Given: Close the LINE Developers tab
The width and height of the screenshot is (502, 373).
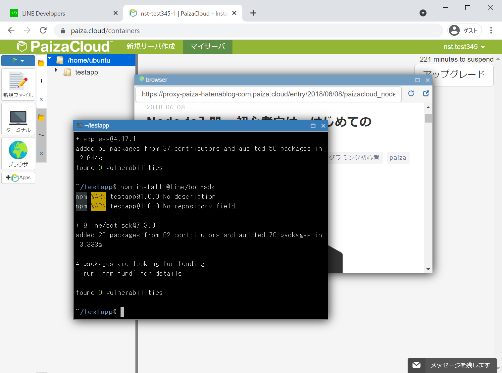Looking at the screenshot, I should point(115,13).
